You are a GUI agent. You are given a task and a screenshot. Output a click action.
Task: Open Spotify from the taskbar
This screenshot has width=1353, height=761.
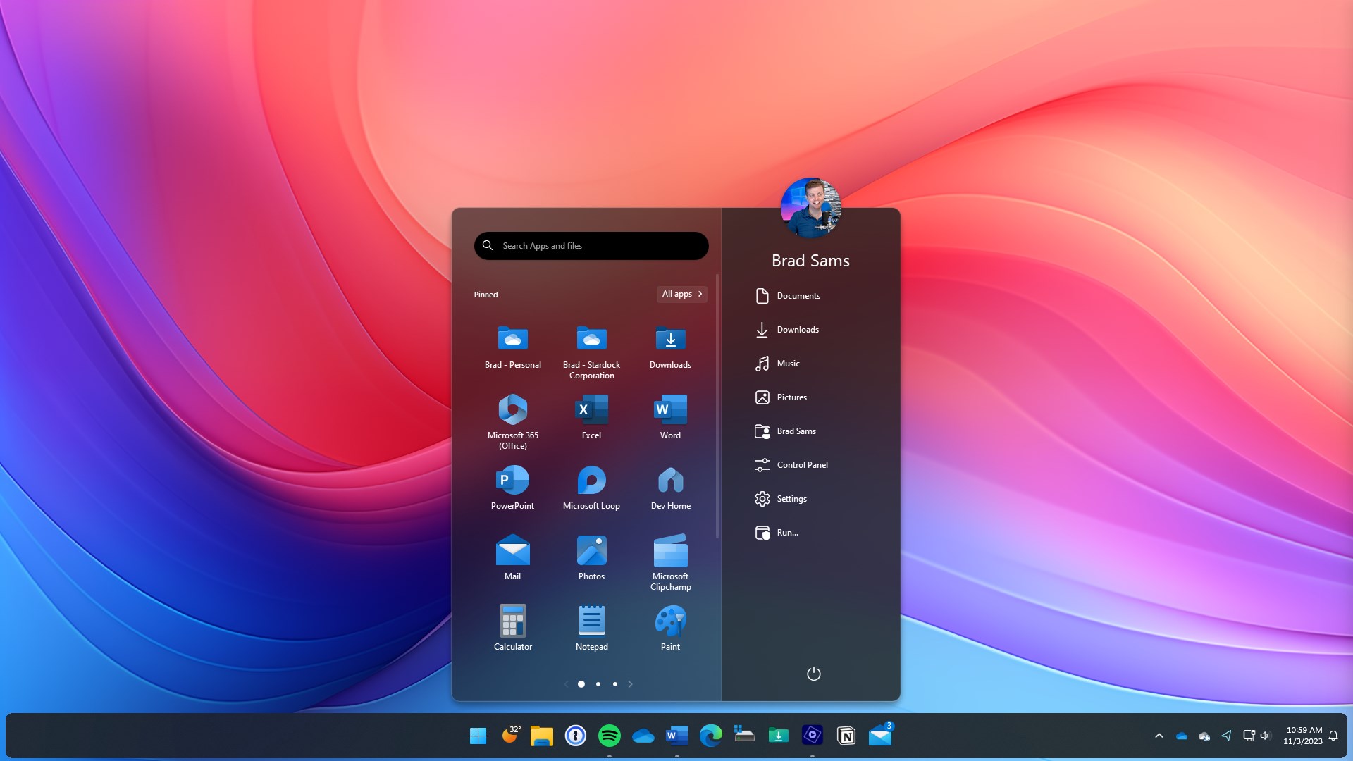point(610,735)
